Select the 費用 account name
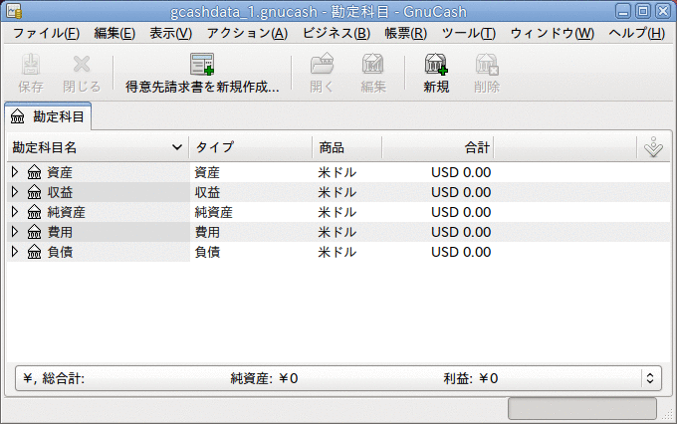The width and height of the screenshot is (677, 424). point(60,232)
